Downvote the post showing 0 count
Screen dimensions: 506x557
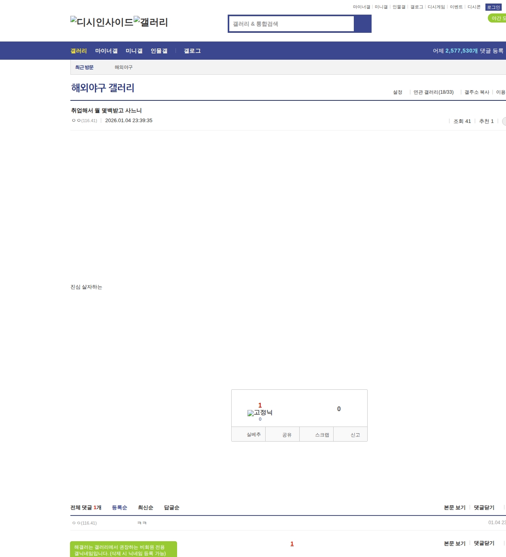coord(338,409)
